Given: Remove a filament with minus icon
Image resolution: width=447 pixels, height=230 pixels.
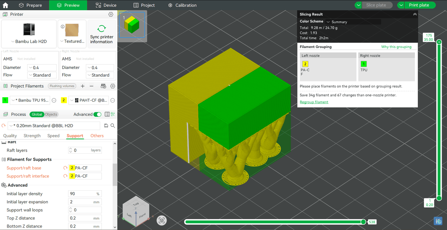Looking at the screenshot, I should point(91,86).
